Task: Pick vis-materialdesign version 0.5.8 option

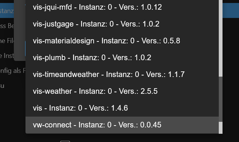Action: click(x=122, y=41)
